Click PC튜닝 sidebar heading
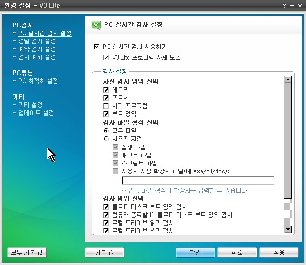Image resolution: width=306 pixels, height=265 pixels. click(23, 73)
